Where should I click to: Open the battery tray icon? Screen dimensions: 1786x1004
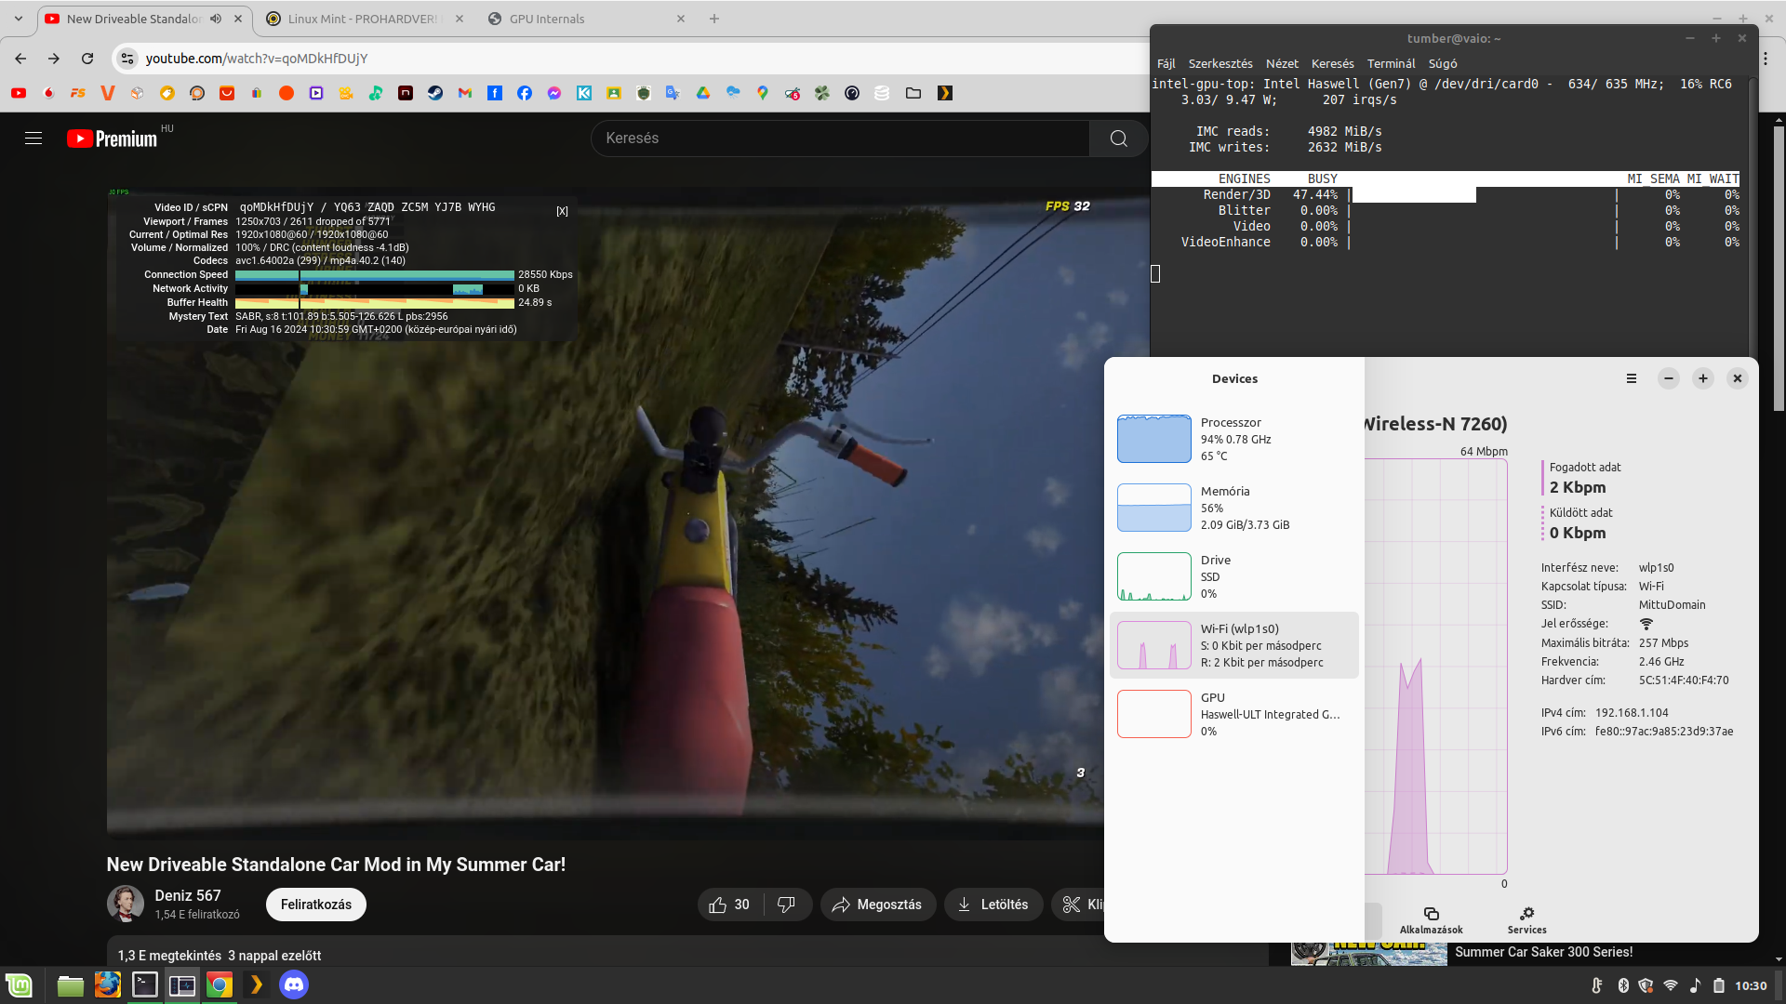click(1719, 985)
